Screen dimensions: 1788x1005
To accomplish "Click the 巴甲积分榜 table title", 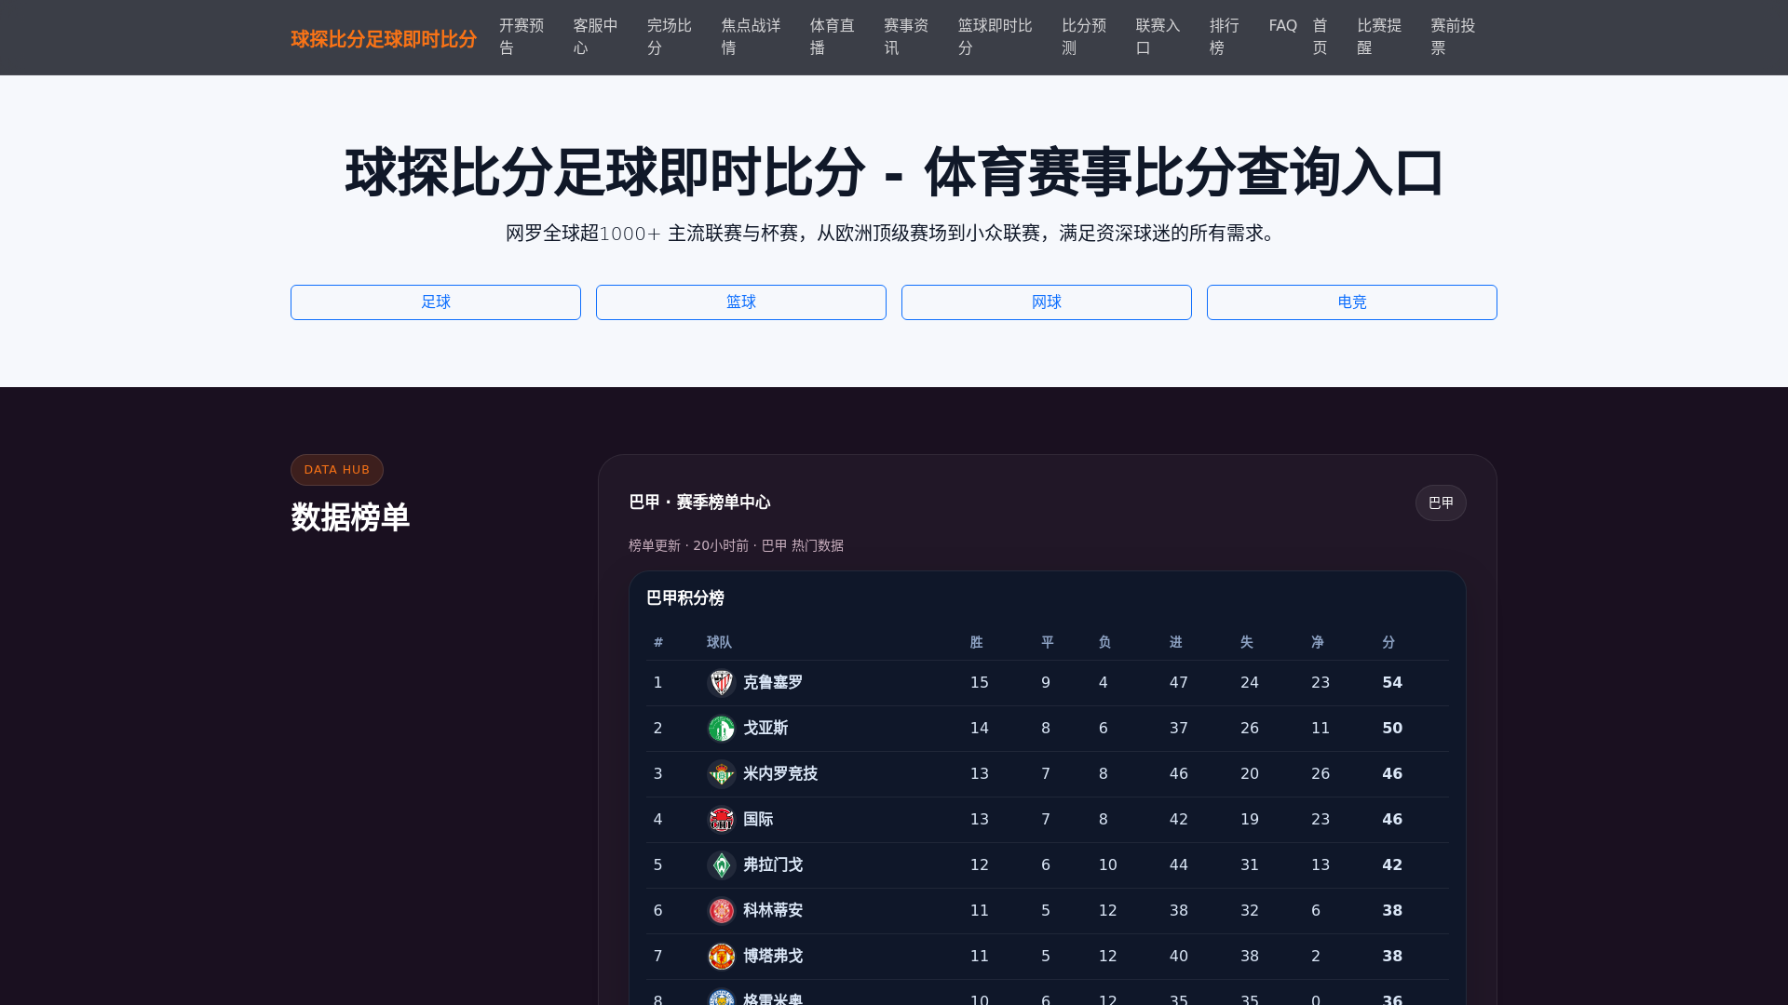I will (685, 598).
